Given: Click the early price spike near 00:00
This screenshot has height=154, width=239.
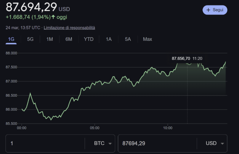Looking at the screenshot, I should [x=30, y=94].
